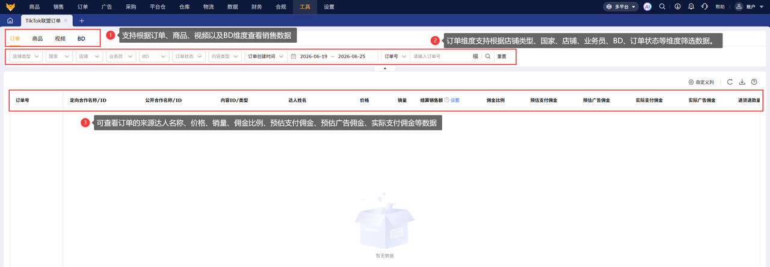
Task: Open the 订单 top menu
Action: click(82, 7)
